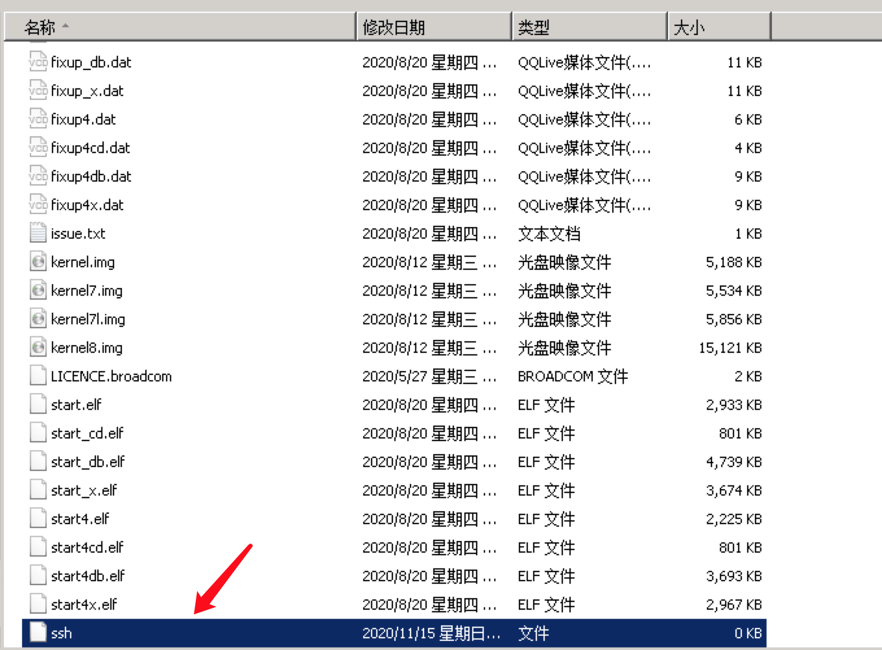
Task: Select the file name start4db.elf
Action: click(x=88, y=576)
